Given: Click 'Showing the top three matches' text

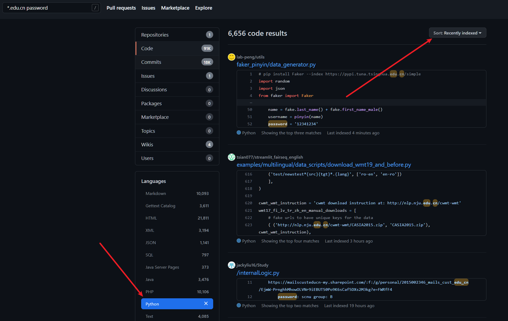Looking at the screenshot, I should pos(291,133).
